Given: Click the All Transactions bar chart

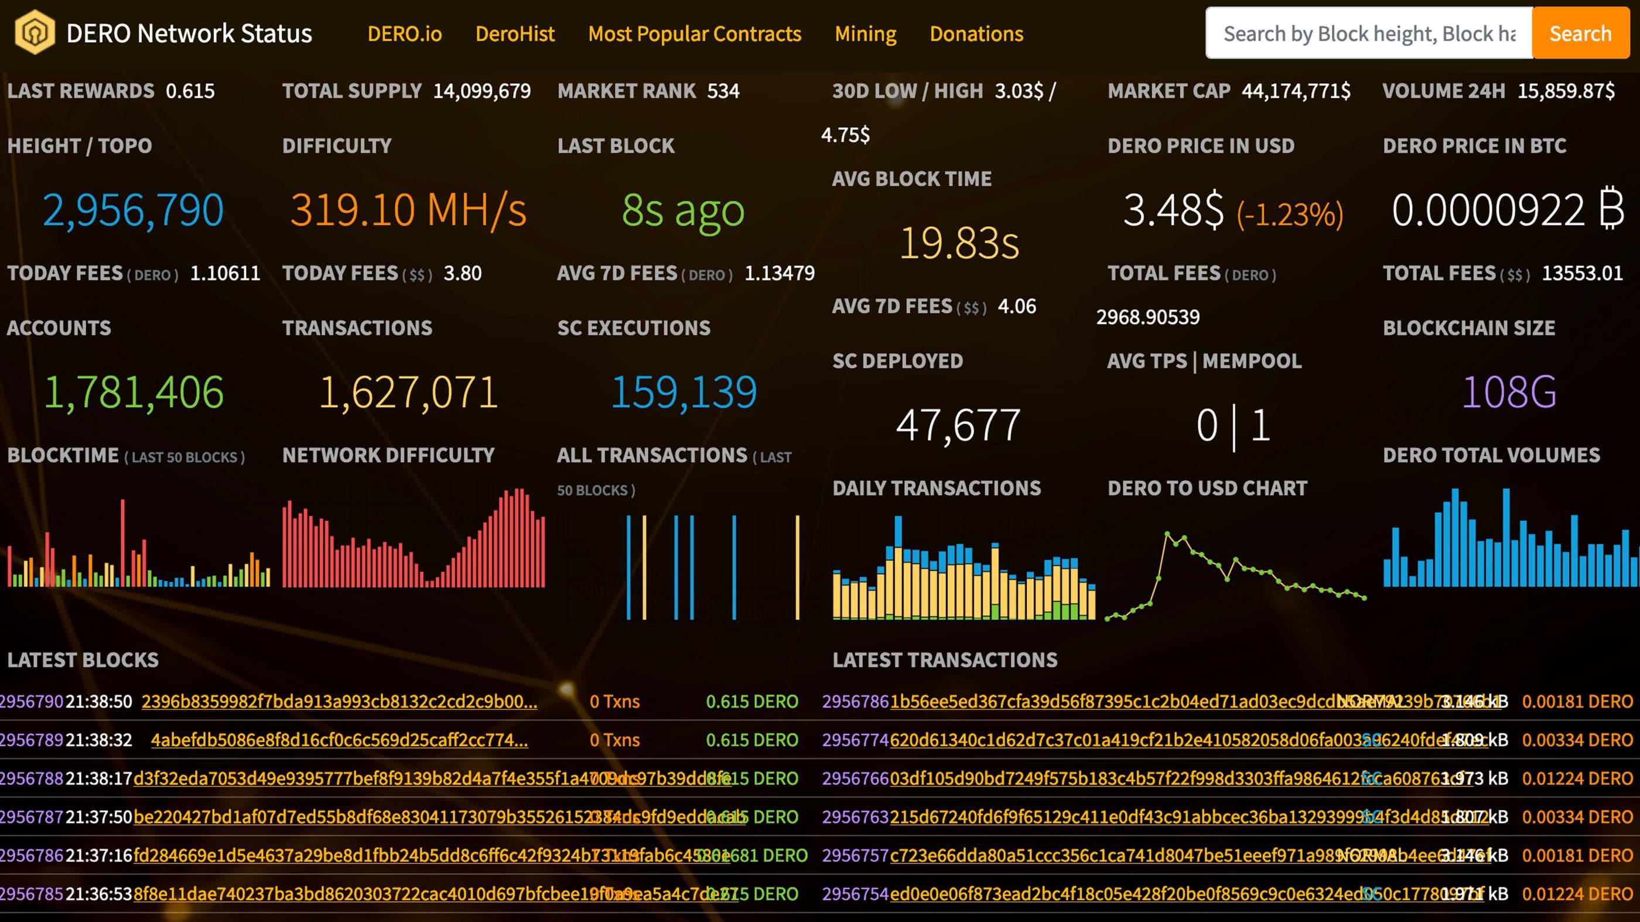Looking at the screenshot, I should coord(712,566).
